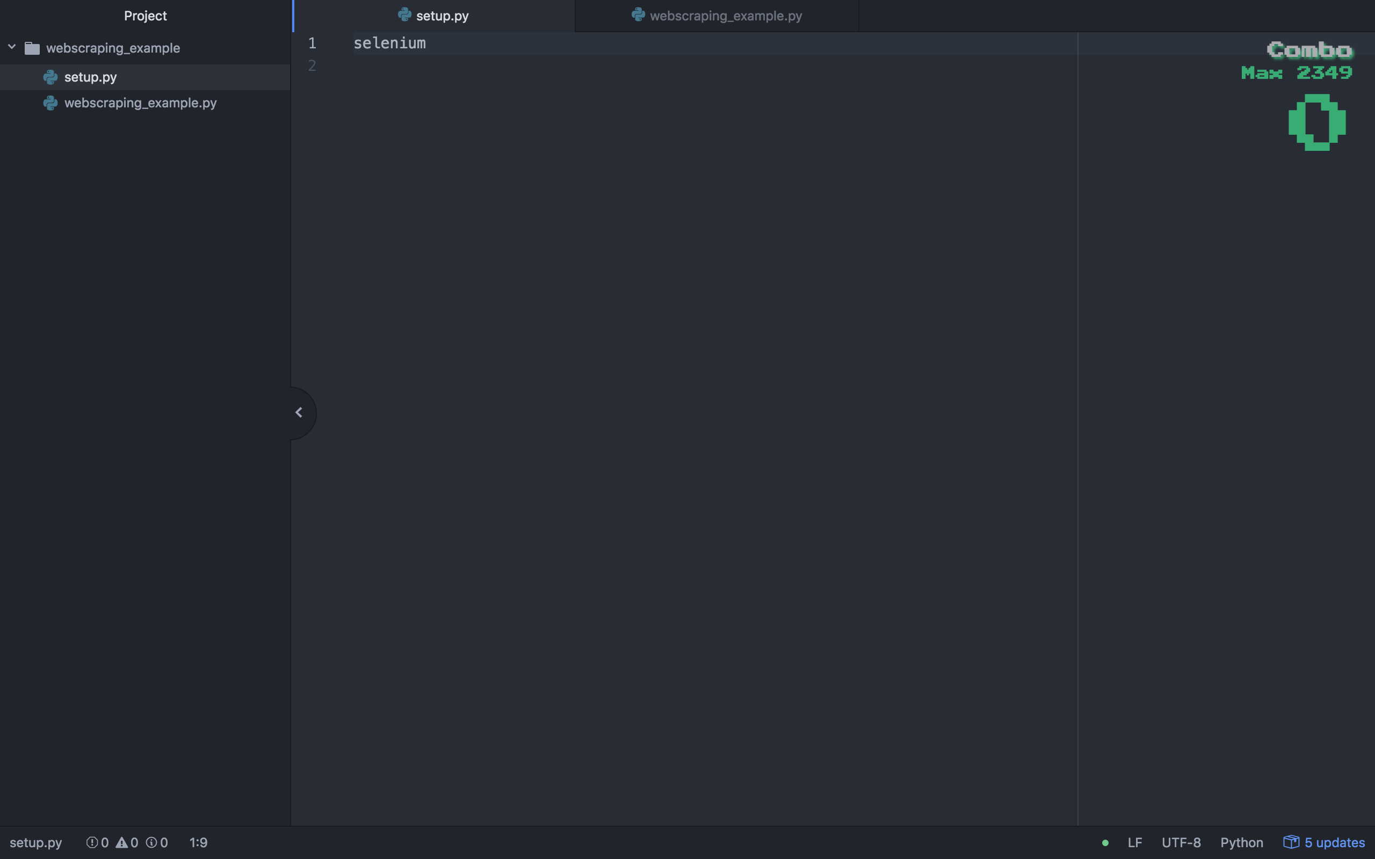Collapse the Project sidebar with chevron button
Screen dimensions: 1375x859
point(299,412)
